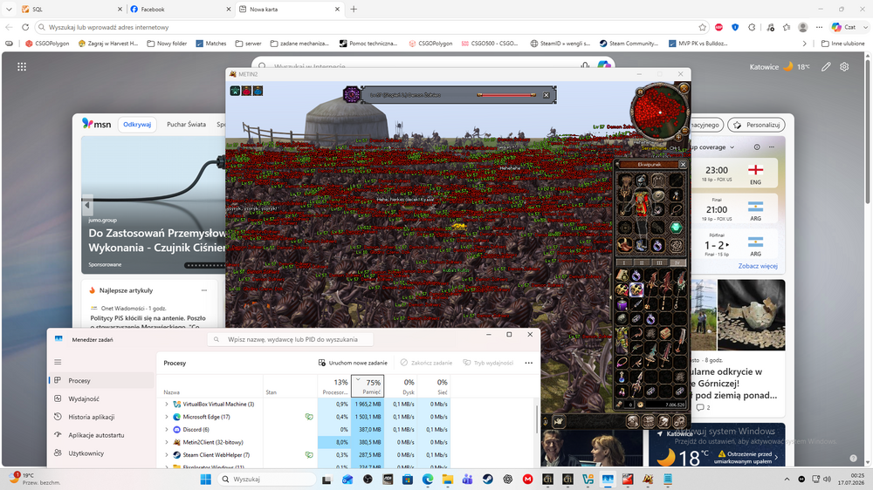Show more bookmarks overflow chevron

[x=804, y=44]
